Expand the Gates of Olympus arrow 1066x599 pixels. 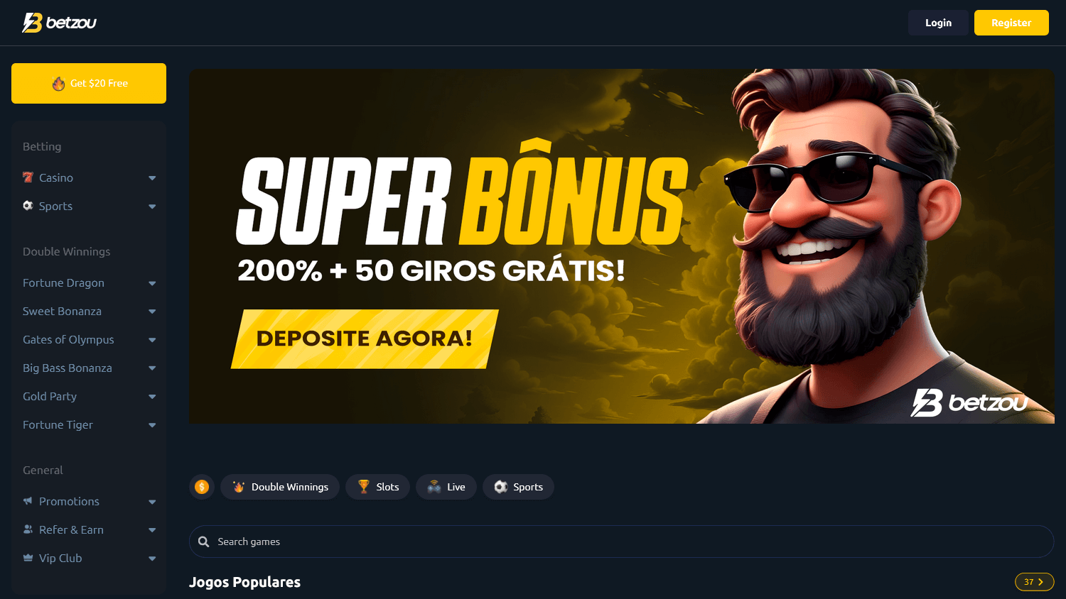[x=152, y=340]
